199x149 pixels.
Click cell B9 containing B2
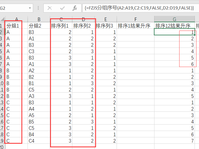point(39,77)
